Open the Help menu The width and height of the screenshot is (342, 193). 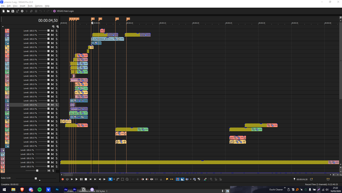click(x=47, y=6)
